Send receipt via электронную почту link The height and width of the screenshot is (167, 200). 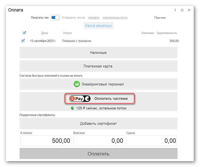[115, 18]
